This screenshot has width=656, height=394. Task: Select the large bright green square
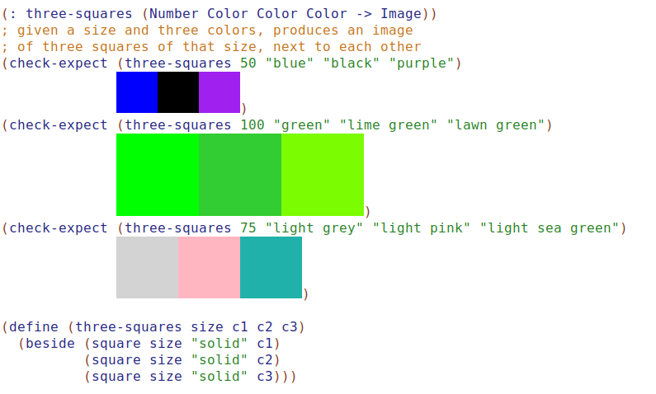point(158,175)
